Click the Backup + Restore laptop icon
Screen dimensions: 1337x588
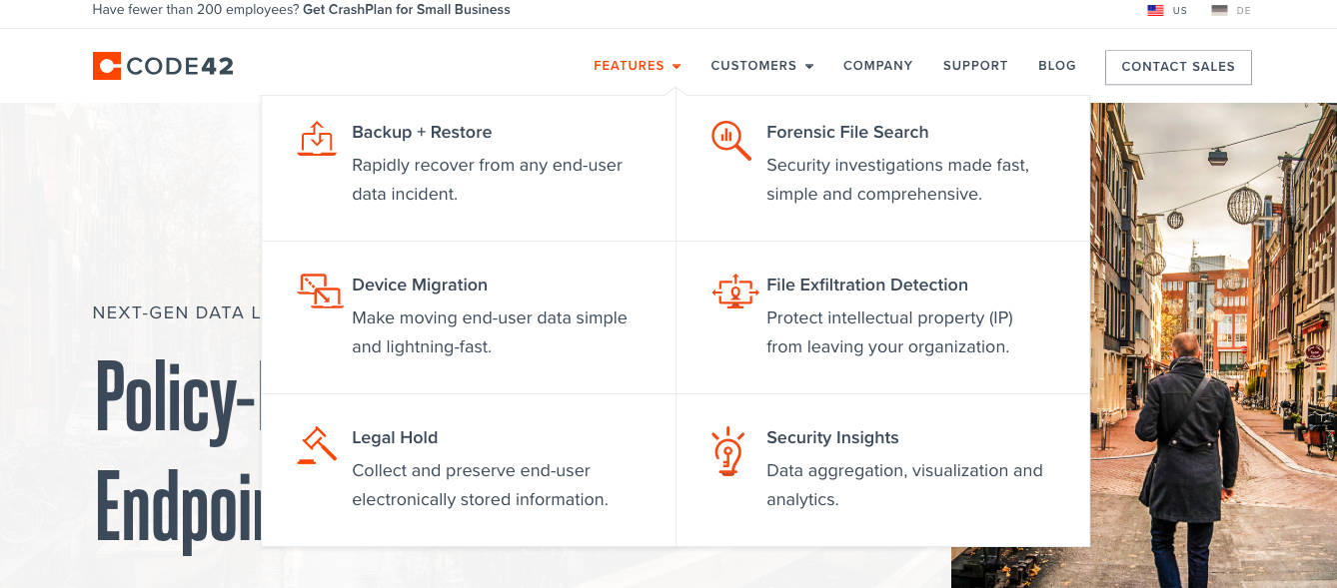coord(317,139)
